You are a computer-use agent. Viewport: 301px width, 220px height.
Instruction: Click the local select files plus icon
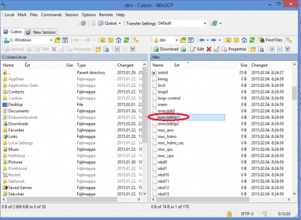point(117,49)
